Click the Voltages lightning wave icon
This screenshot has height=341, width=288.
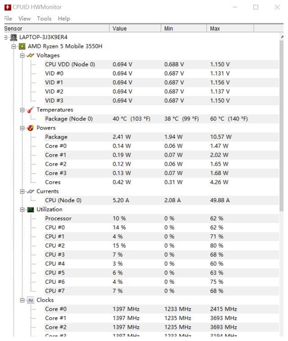(31, 55)
